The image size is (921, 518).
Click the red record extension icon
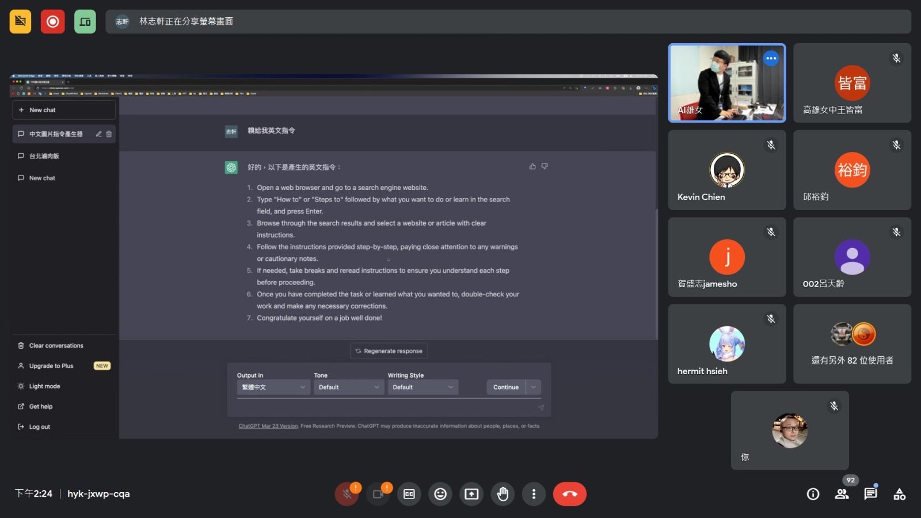point(52,22)
